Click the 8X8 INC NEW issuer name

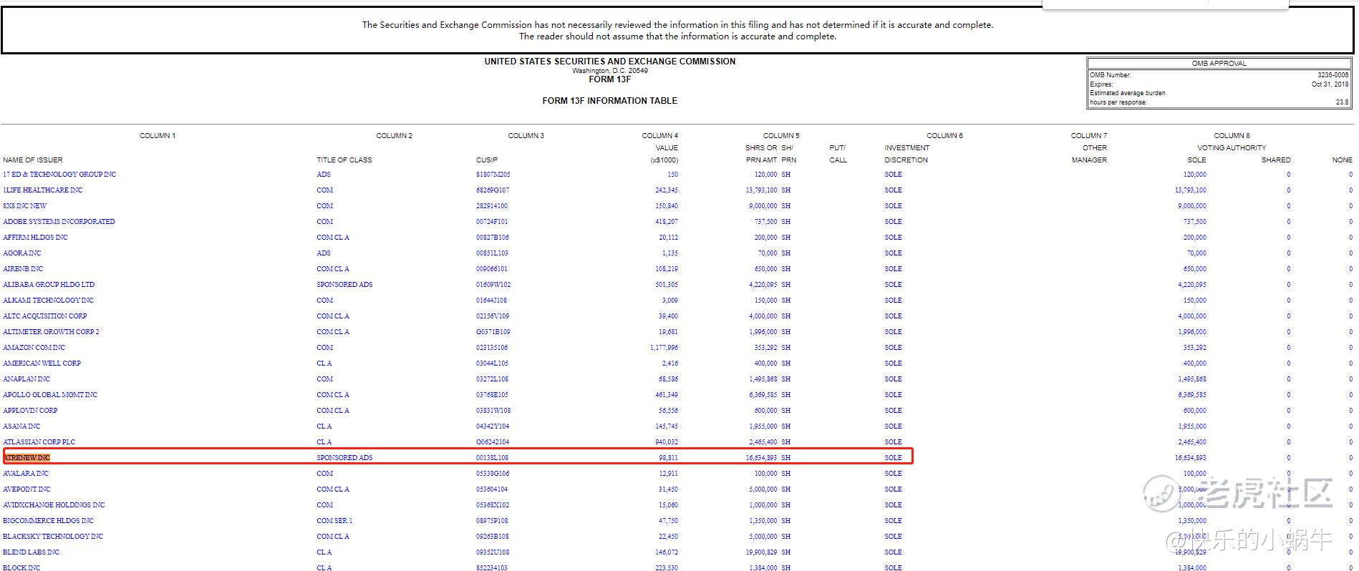coord(25,206)
